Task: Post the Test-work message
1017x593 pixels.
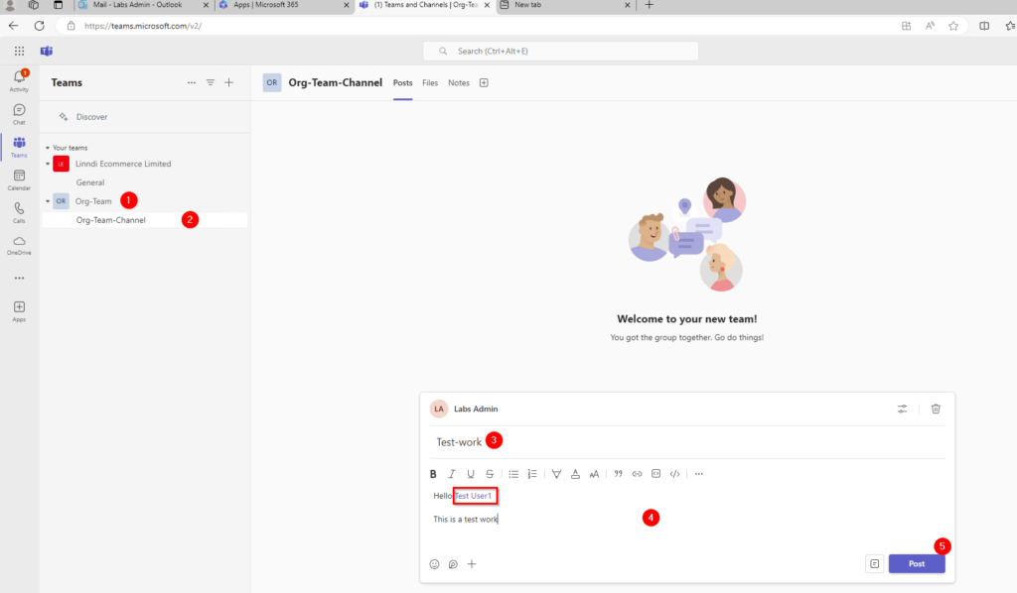Action: tap(917, 564)
